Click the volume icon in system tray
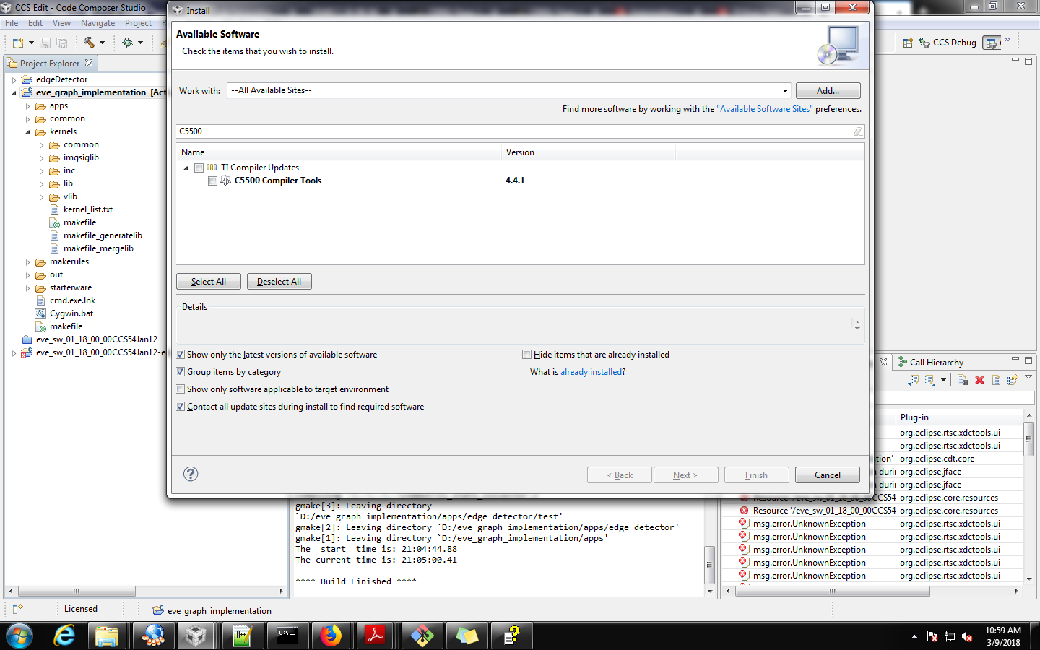Screen dimensions: 1040x650 [967, 636]
